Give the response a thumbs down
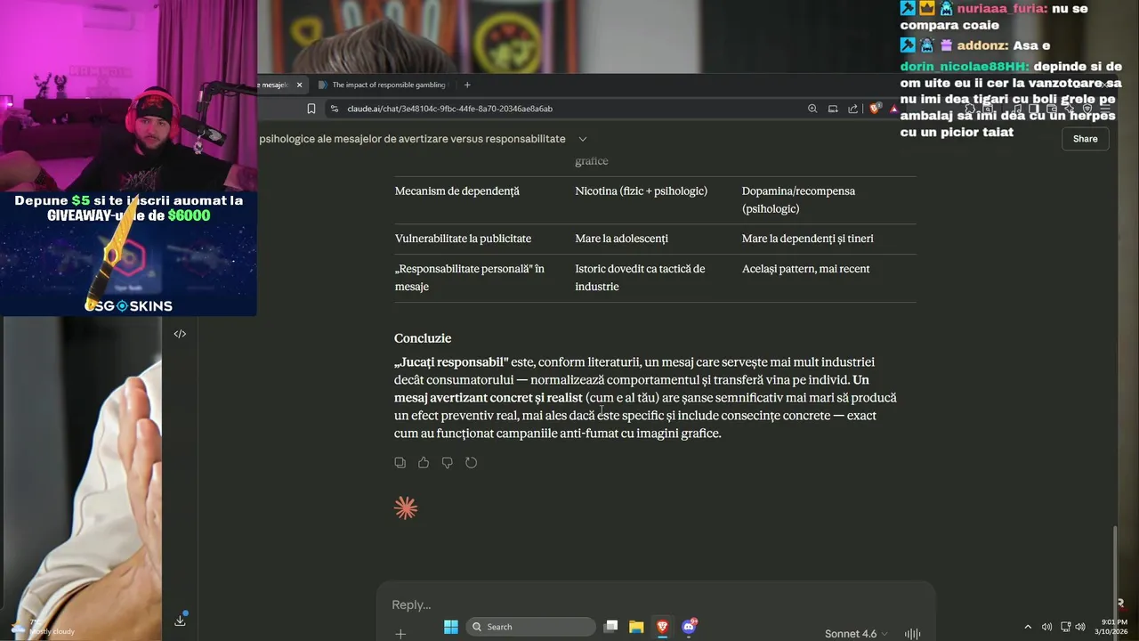The height and width of the screenshot is (641, 1139). tap(448, 463)
